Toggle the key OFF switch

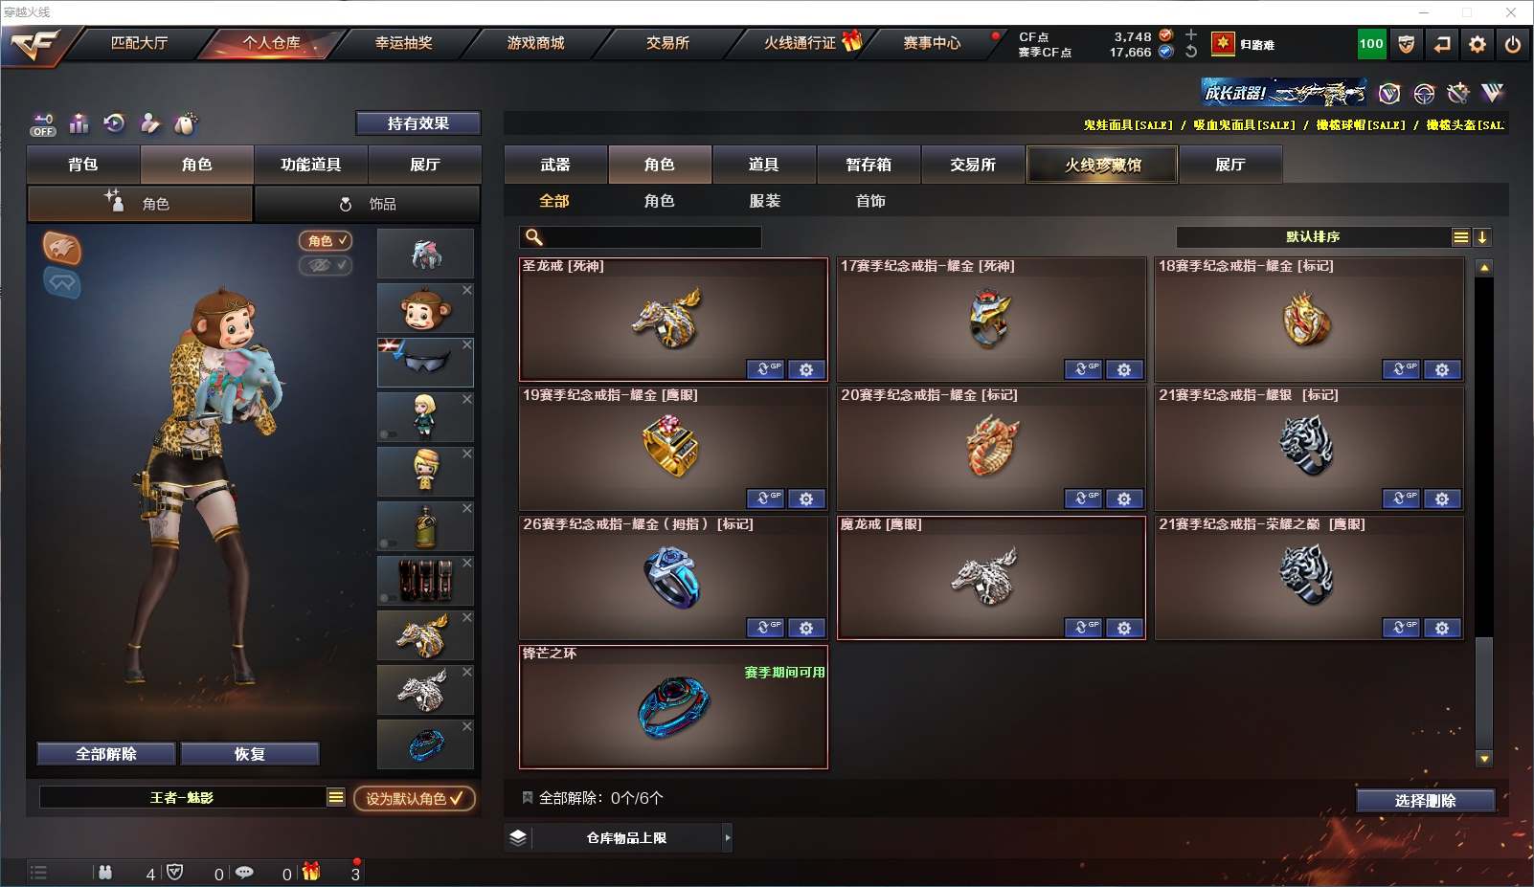[43, 125]
